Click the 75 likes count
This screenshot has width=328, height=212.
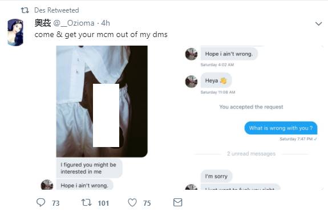(147, 203)
